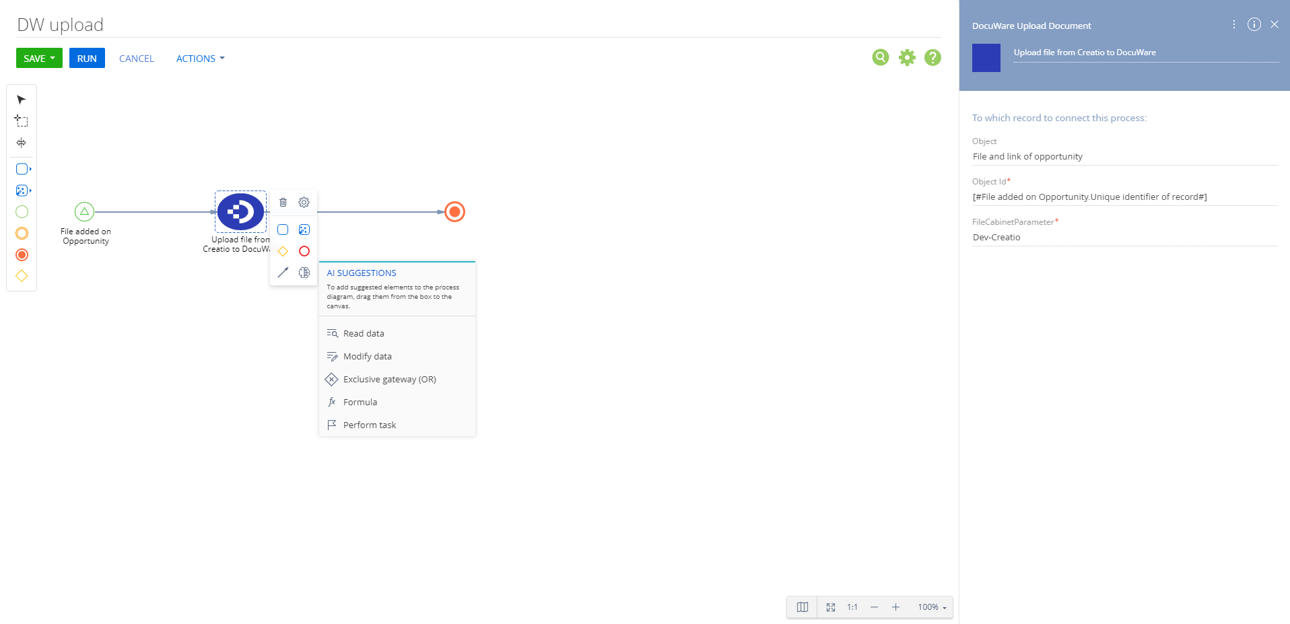The image size is (1290, 624).
Task: Select the sequence flow arrow icon
Action: click(283, 273)
